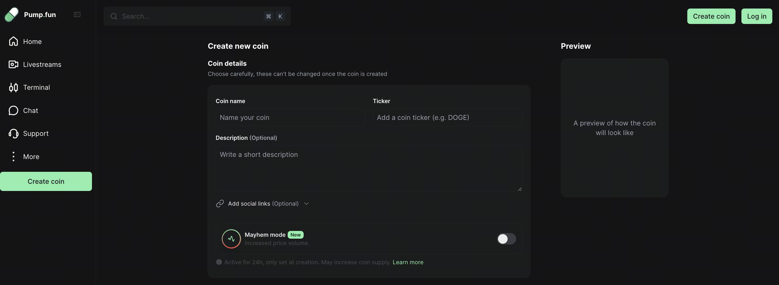The height and width of the screenshot is (285, 779).
Task: Click the info icon near Mayhem mode notice
Action: click(219, 262)
